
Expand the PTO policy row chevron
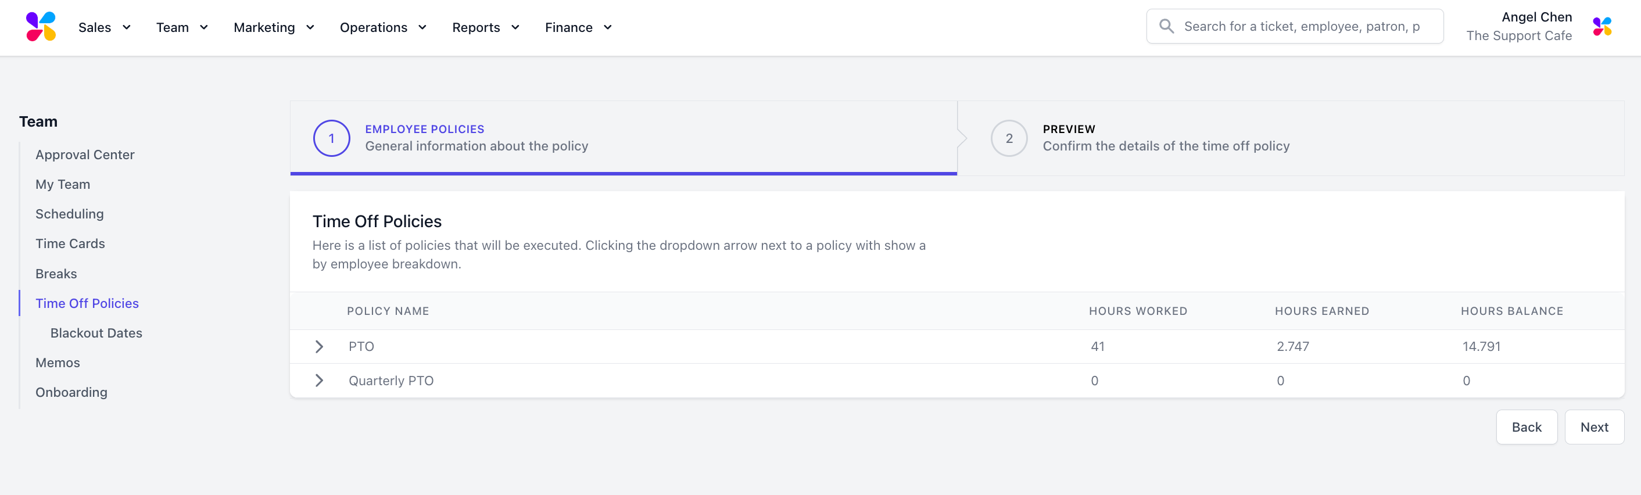[319, 347]
